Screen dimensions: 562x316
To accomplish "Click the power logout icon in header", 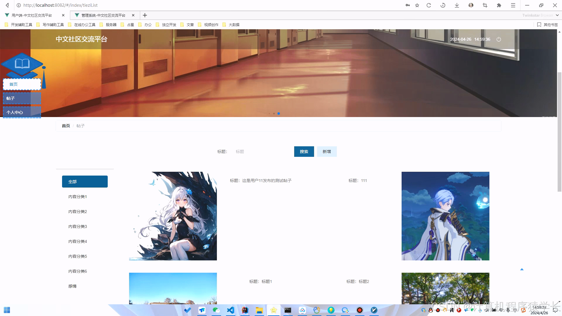I will tap(499, 39).
